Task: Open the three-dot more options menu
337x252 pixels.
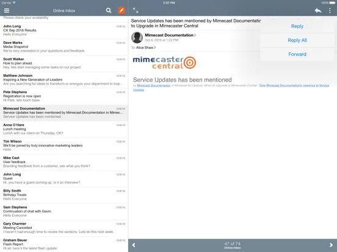Action: (x=330, y=10)
